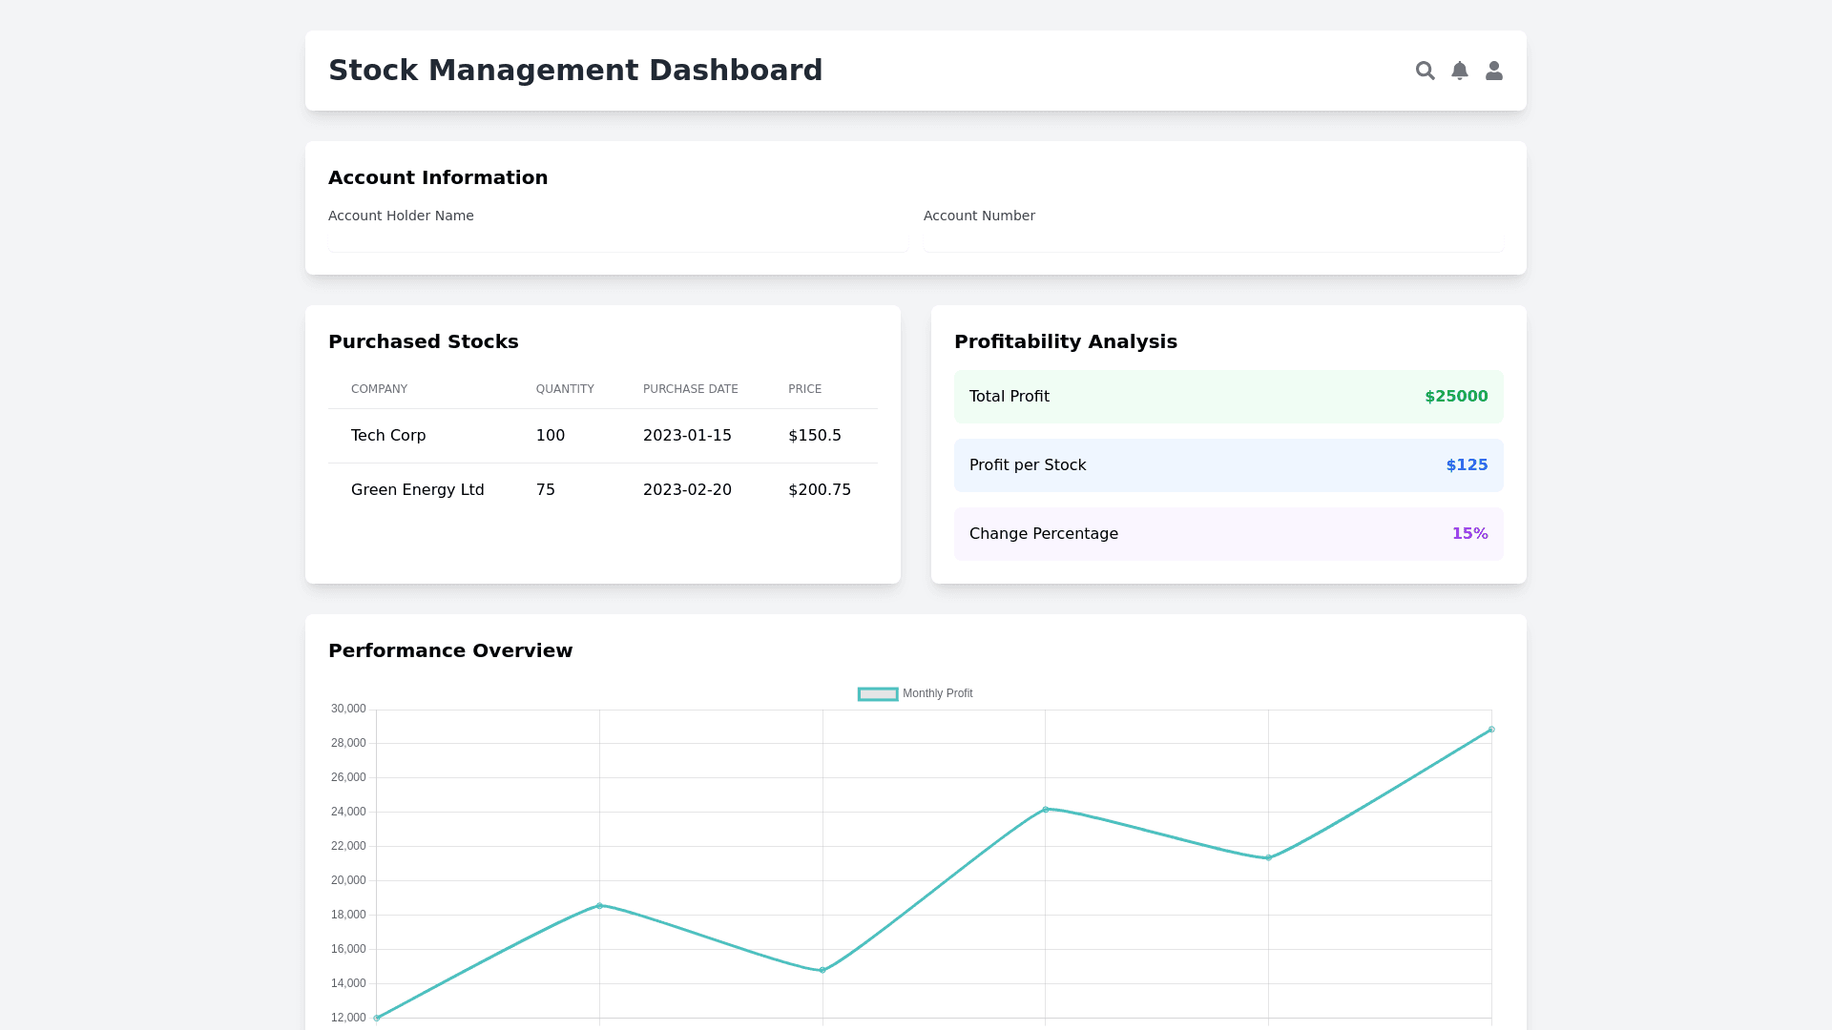Click the PRICE column header

pyautogui.click(x=804, y=389)
